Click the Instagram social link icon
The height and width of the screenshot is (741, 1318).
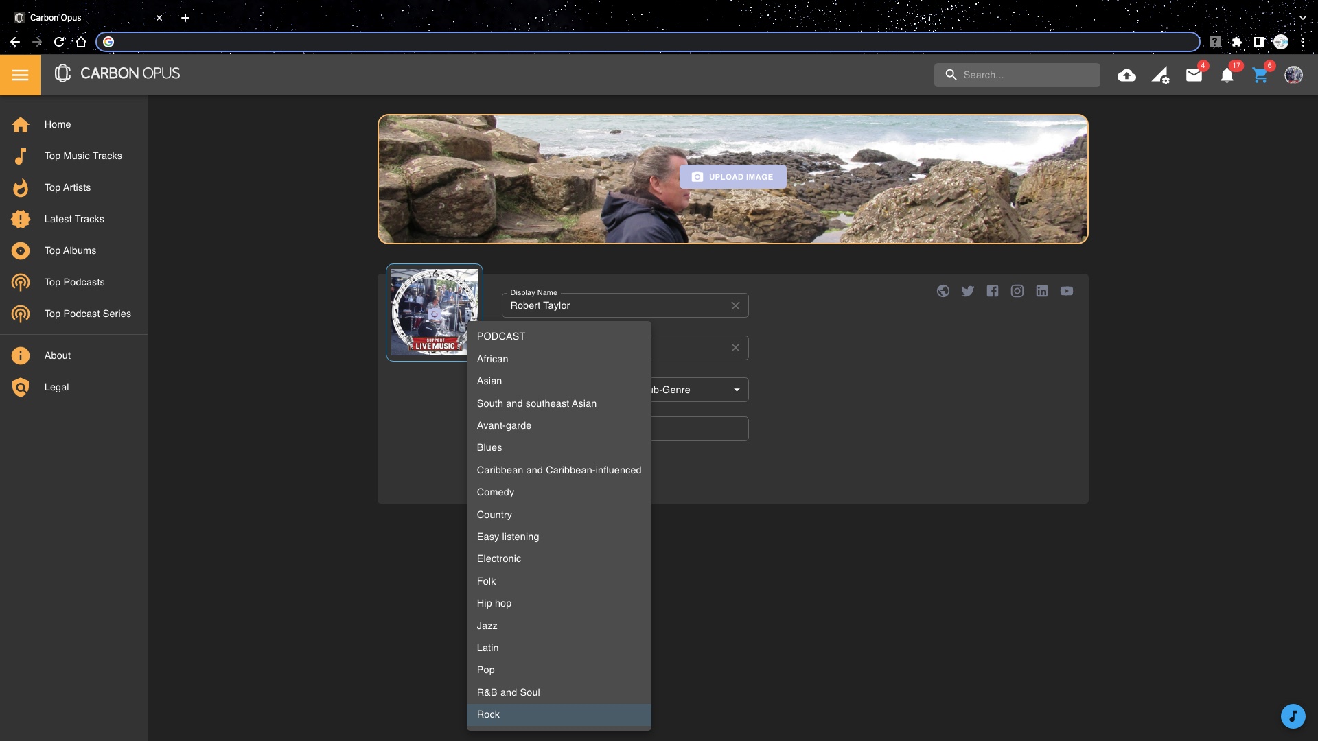tap(1017, 291)
